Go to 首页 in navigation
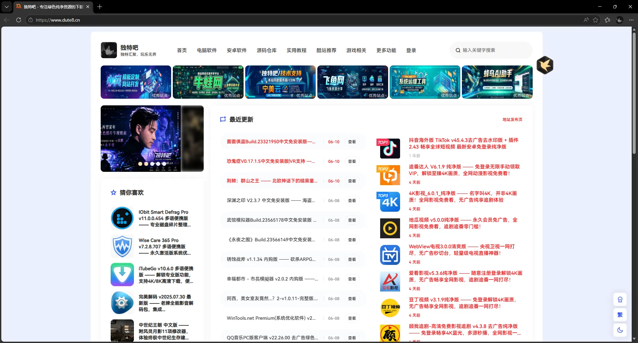This screenshot has height=343, width=638. (182, 50)
